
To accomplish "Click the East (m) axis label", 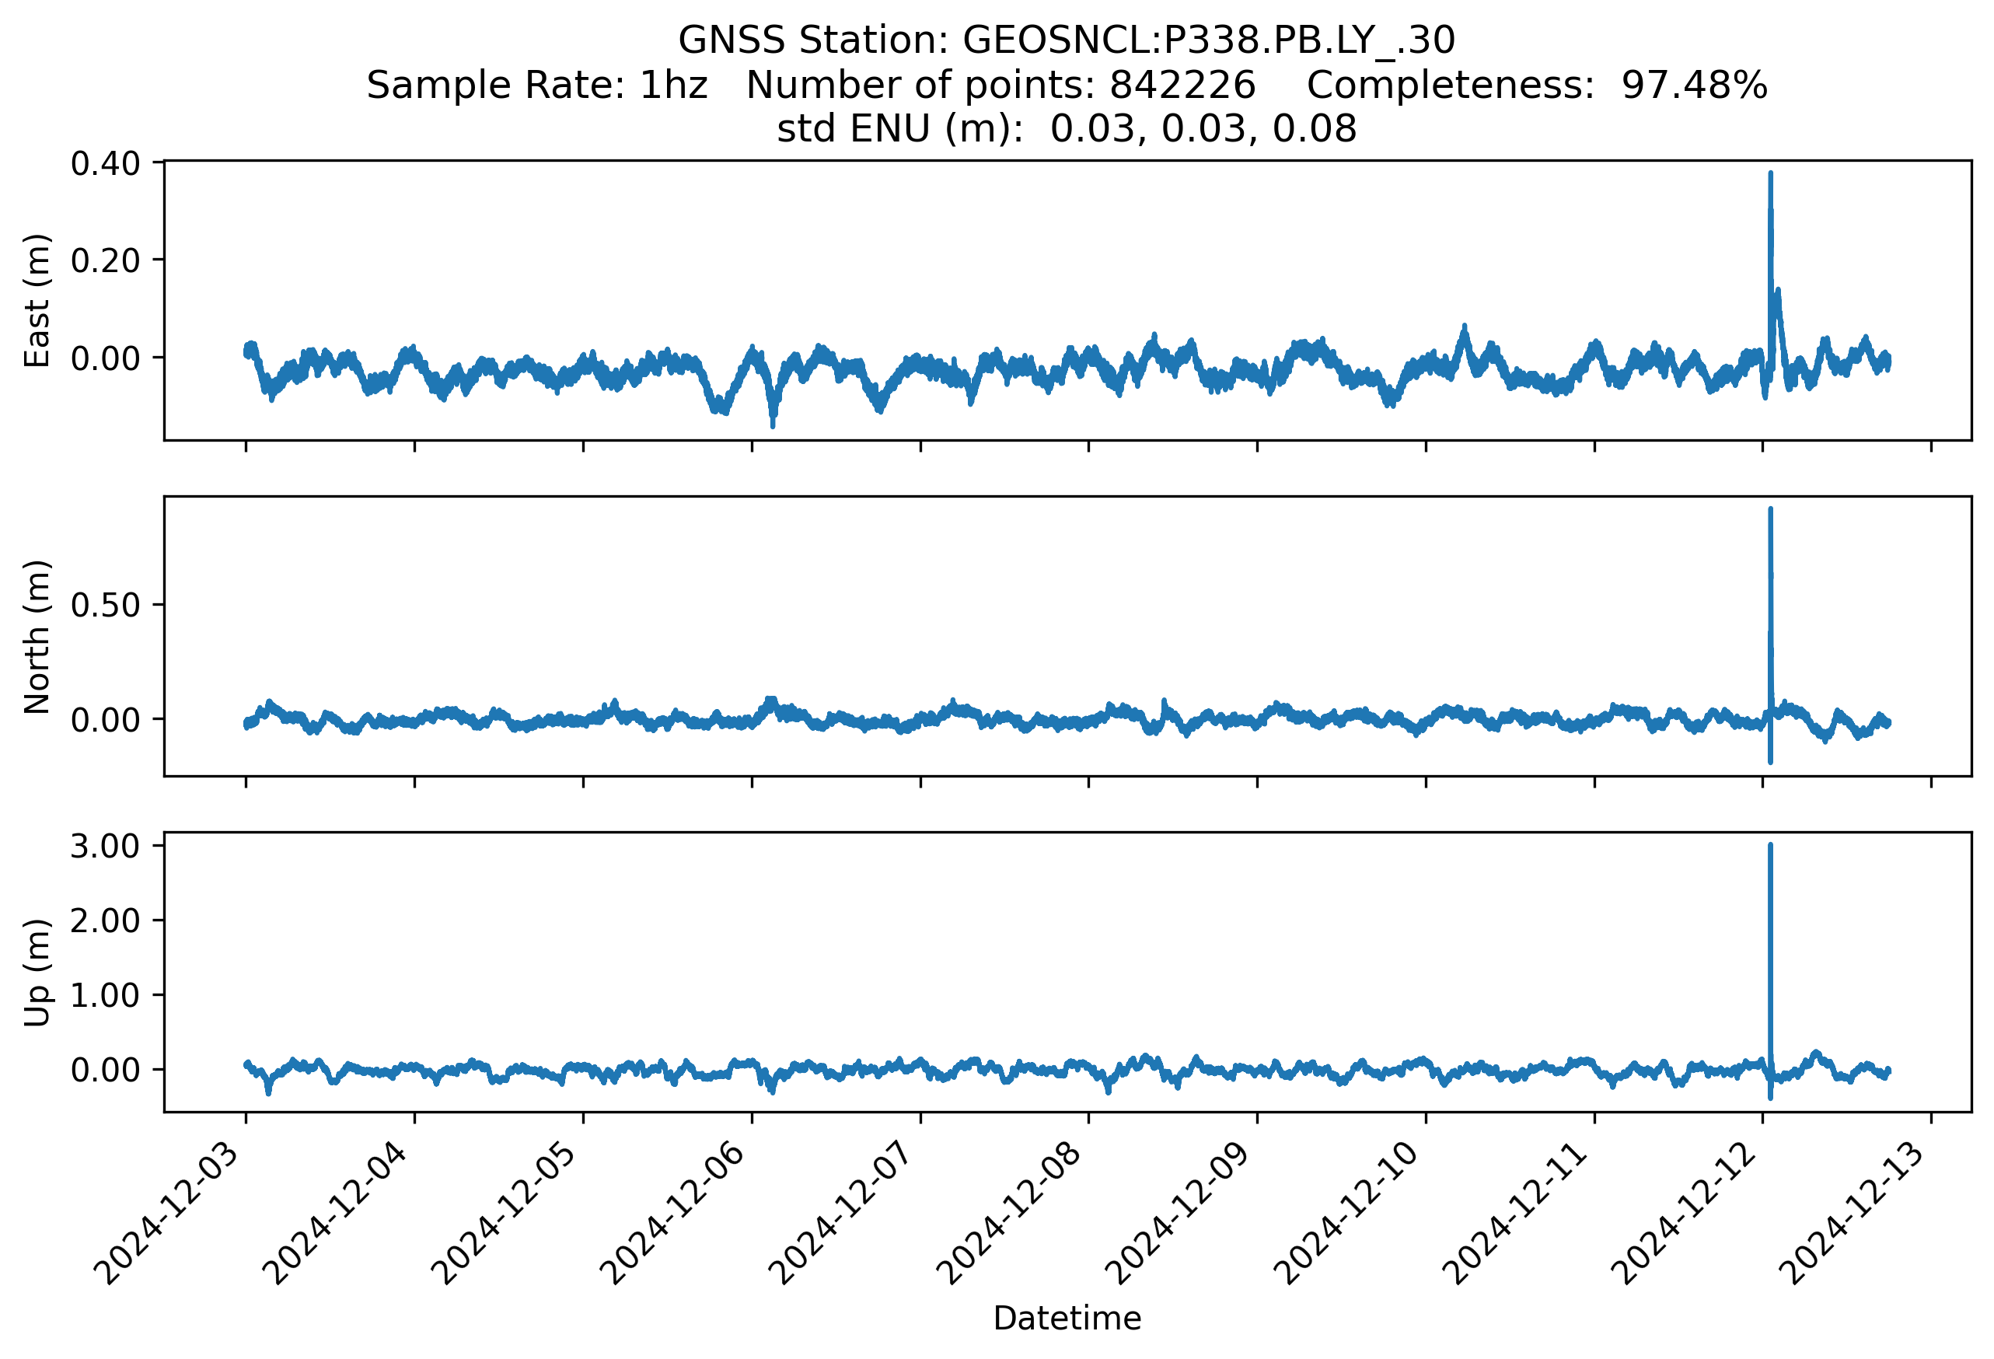I will coord(37,300).
